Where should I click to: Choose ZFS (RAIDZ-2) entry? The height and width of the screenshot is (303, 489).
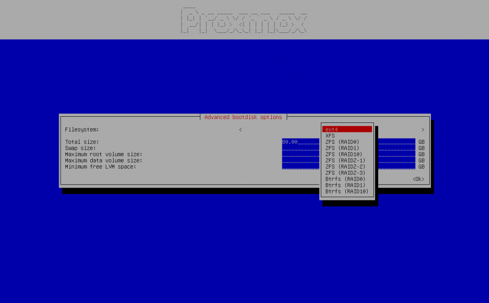(345, 167)
